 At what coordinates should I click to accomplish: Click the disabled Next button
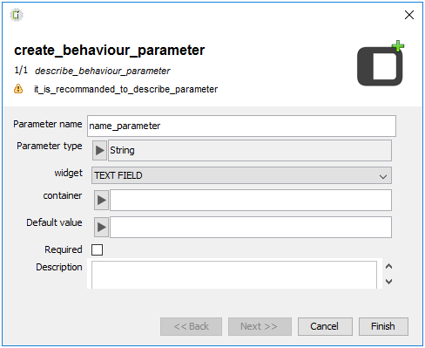(260, 326)
